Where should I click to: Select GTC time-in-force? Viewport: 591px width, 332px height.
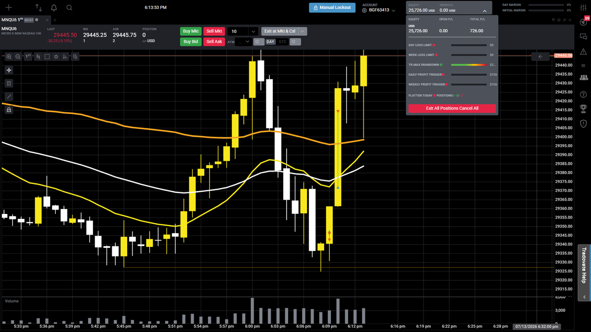click(x=283, y=42)
